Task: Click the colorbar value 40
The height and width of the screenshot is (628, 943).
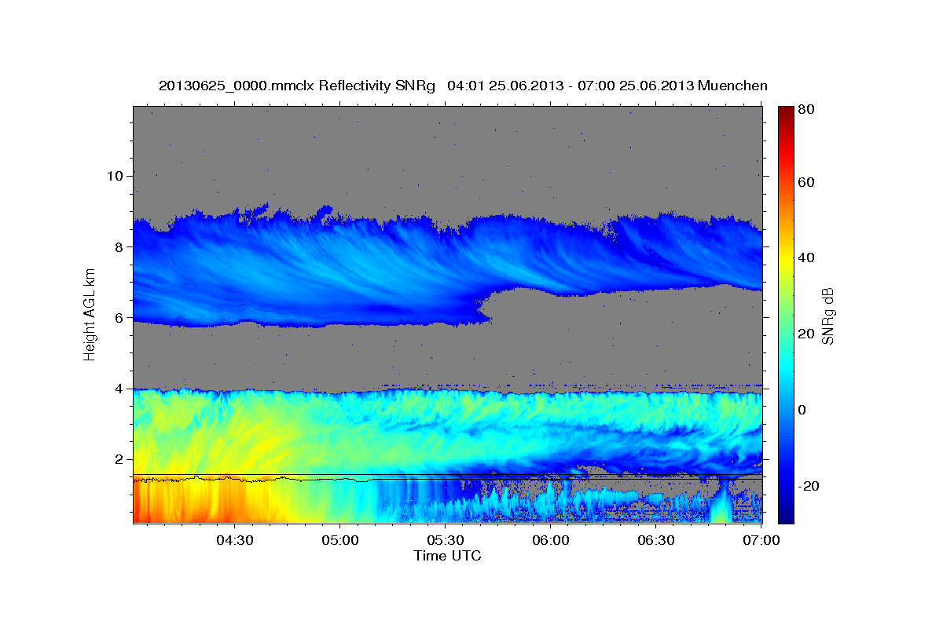Action: pyautogui.click(x=805, y=257)
